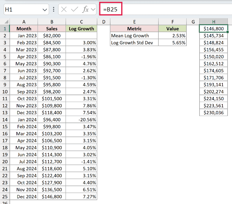This screenshot has height=204, width=232.
Task: Click the Sales header cell
Action: point(52,29)
